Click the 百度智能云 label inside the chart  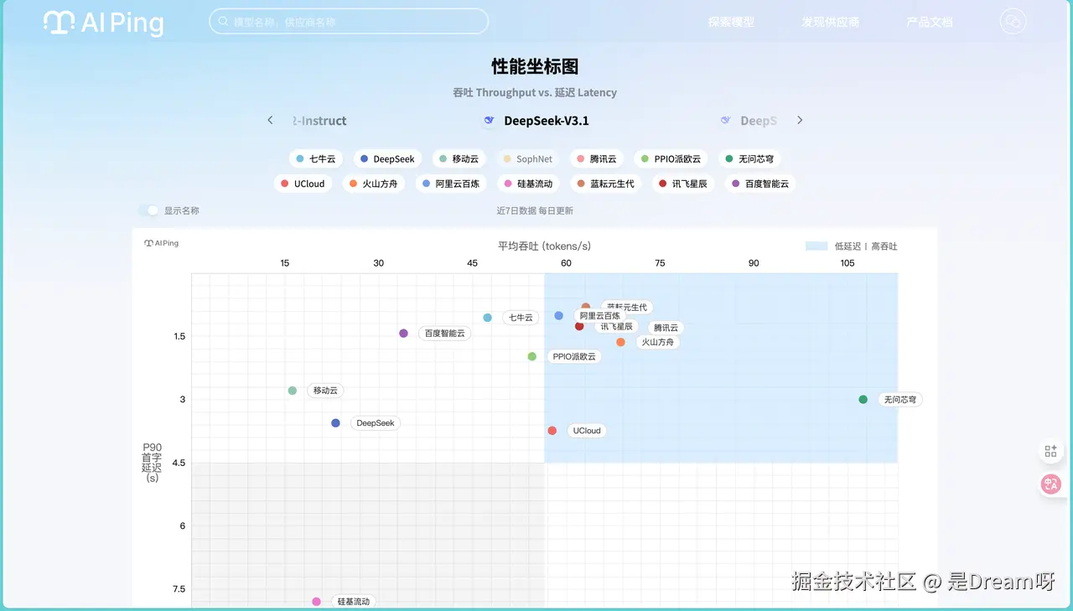coord(444,333)
